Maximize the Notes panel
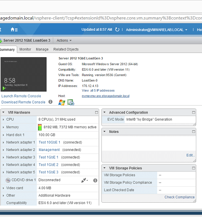Viewport: 202px width, 217px height. (x=194, y=132)
